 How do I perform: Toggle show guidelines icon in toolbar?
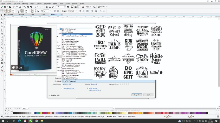pos(79,7)
